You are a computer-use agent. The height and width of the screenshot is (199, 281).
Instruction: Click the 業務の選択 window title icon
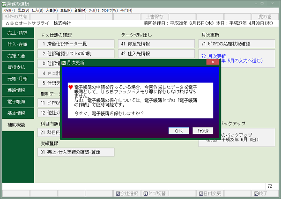[4, 4]
